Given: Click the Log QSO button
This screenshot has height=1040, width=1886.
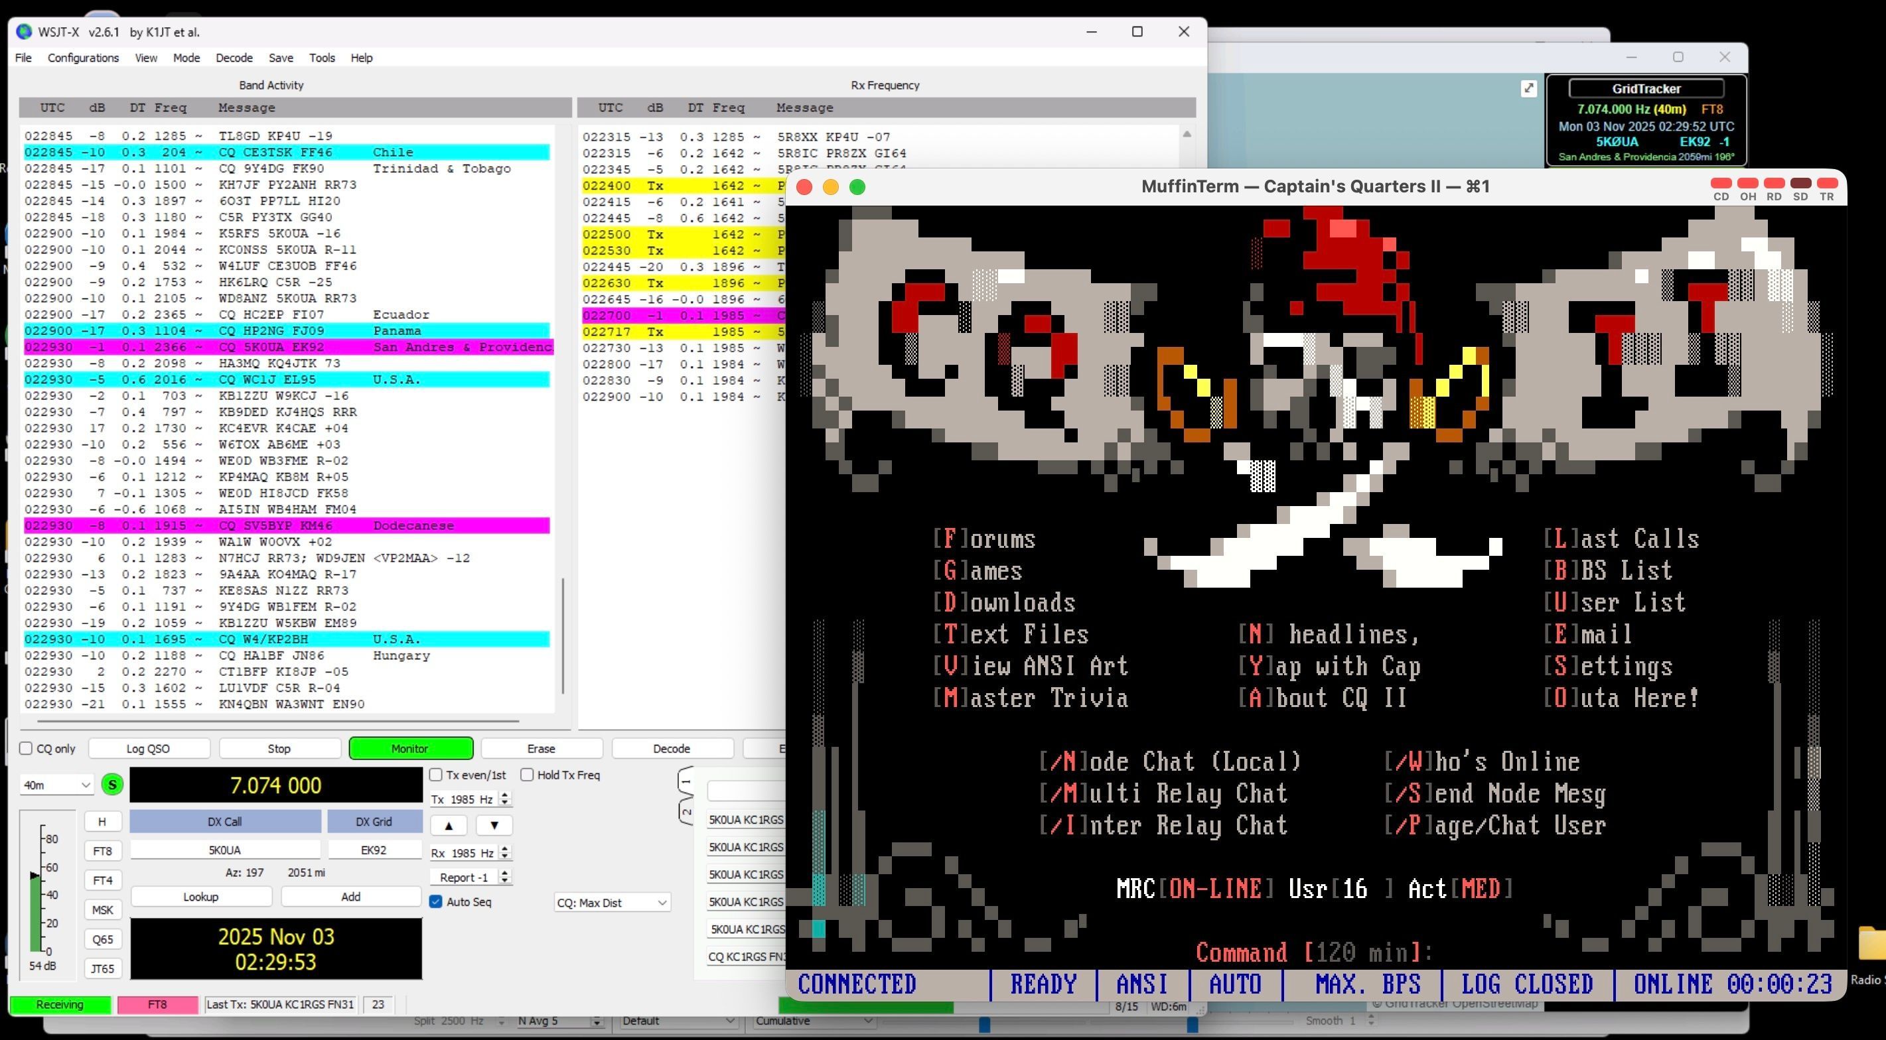Looking at the screenshot, I should (x=148, y=748).
